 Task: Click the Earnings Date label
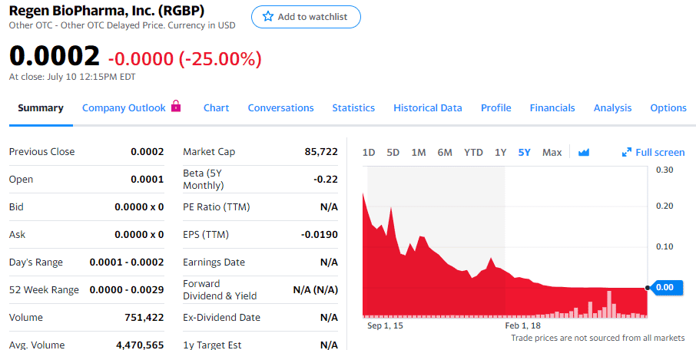[x=214, y=262]
